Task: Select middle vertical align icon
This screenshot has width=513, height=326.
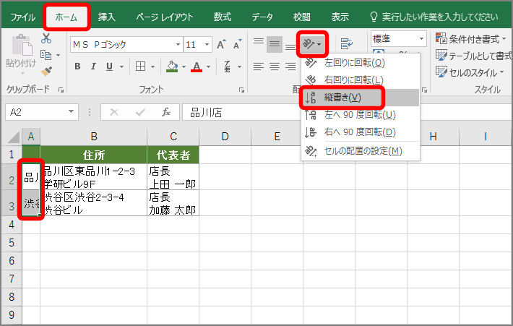Action: pos(274,43)
